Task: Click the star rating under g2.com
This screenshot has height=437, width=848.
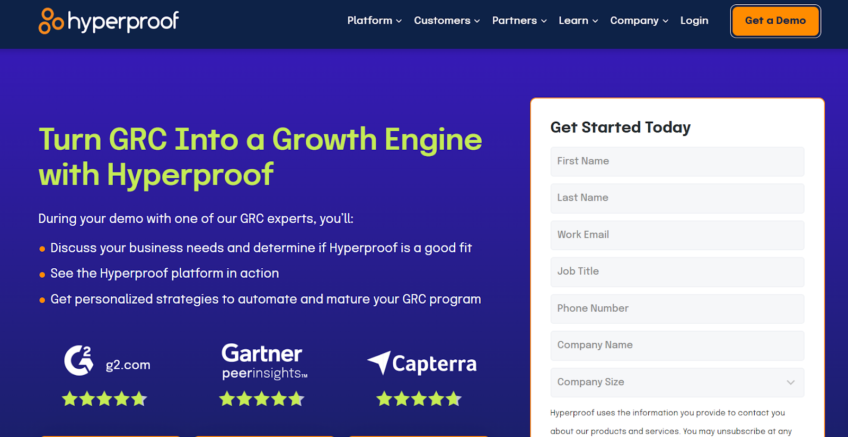Action: 104,399
